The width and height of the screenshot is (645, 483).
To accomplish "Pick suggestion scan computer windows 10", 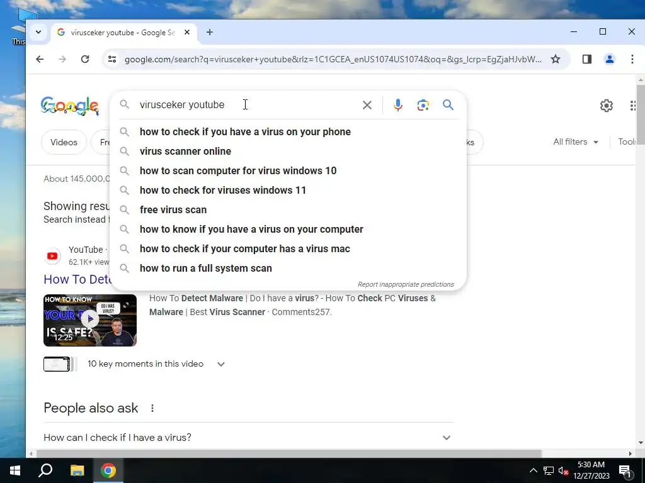I will point(288,171).
